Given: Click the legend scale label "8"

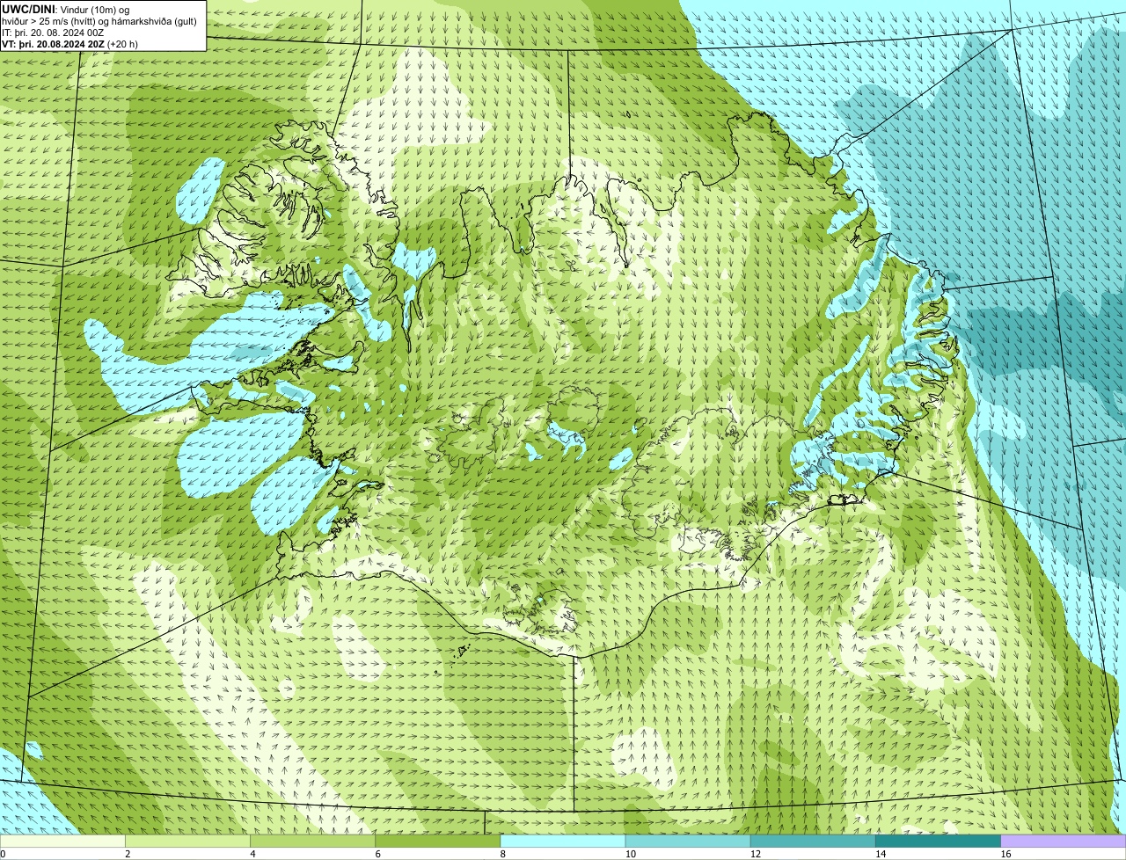Looking at the screenshot, I should pyautogui.click(x=502, y=854).
